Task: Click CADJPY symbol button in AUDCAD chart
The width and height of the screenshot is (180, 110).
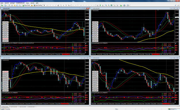Action: tap(5, 84)
